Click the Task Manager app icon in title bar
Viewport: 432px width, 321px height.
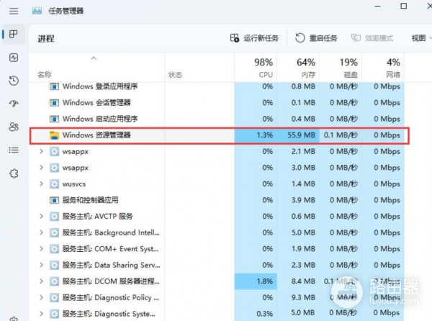point(37,11)
